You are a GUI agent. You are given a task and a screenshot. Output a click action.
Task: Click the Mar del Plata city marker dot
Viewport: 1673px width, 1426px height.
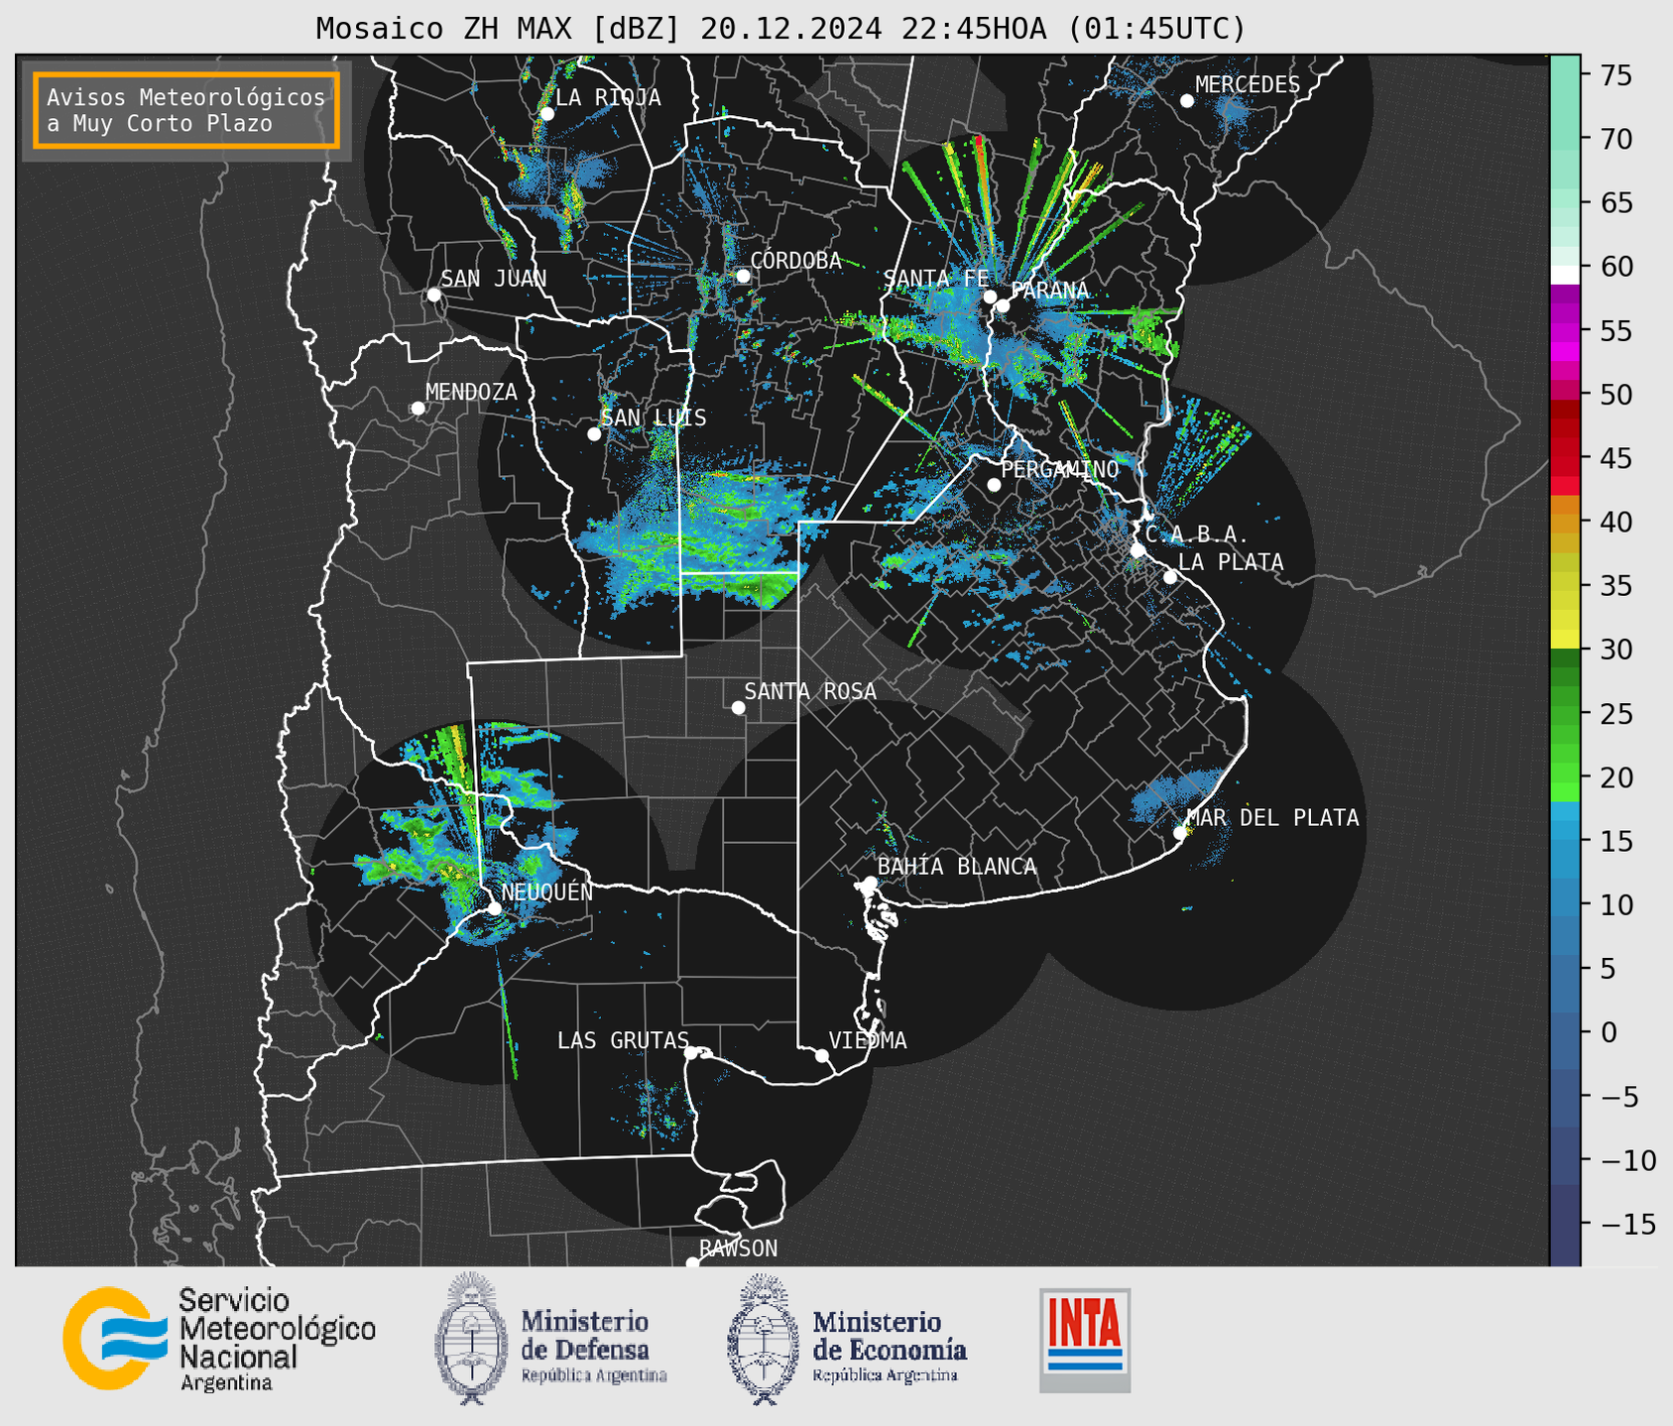pyautogui.click(x=1180, y=833)
